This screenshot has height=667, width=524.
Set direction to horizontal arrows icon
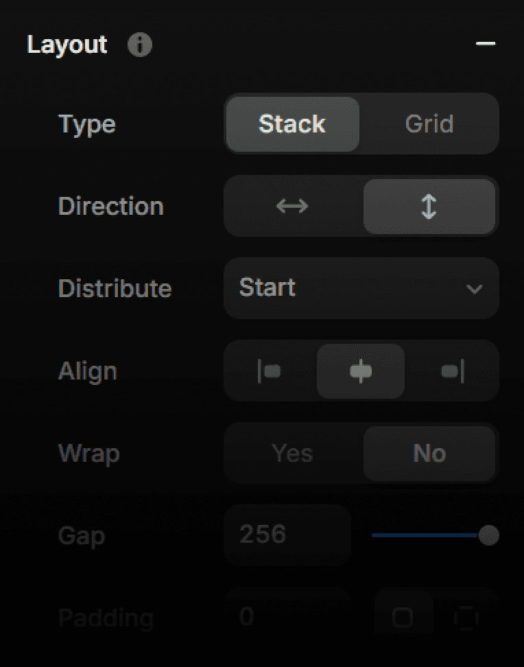[292, 207]
